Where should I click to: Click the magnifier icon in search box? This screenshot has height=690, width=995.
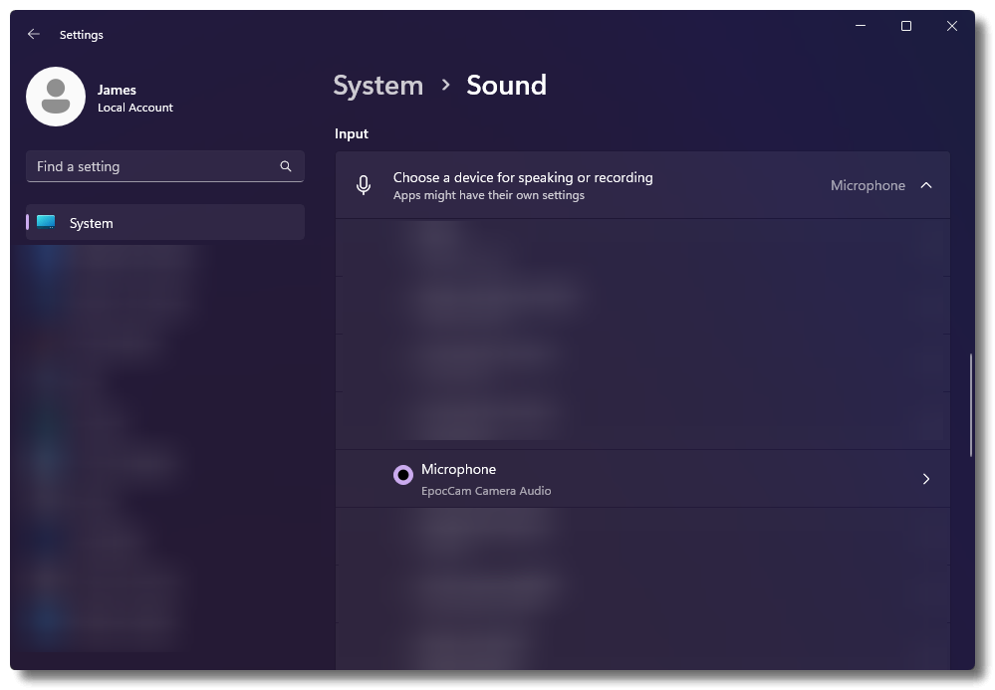[286, 166]
